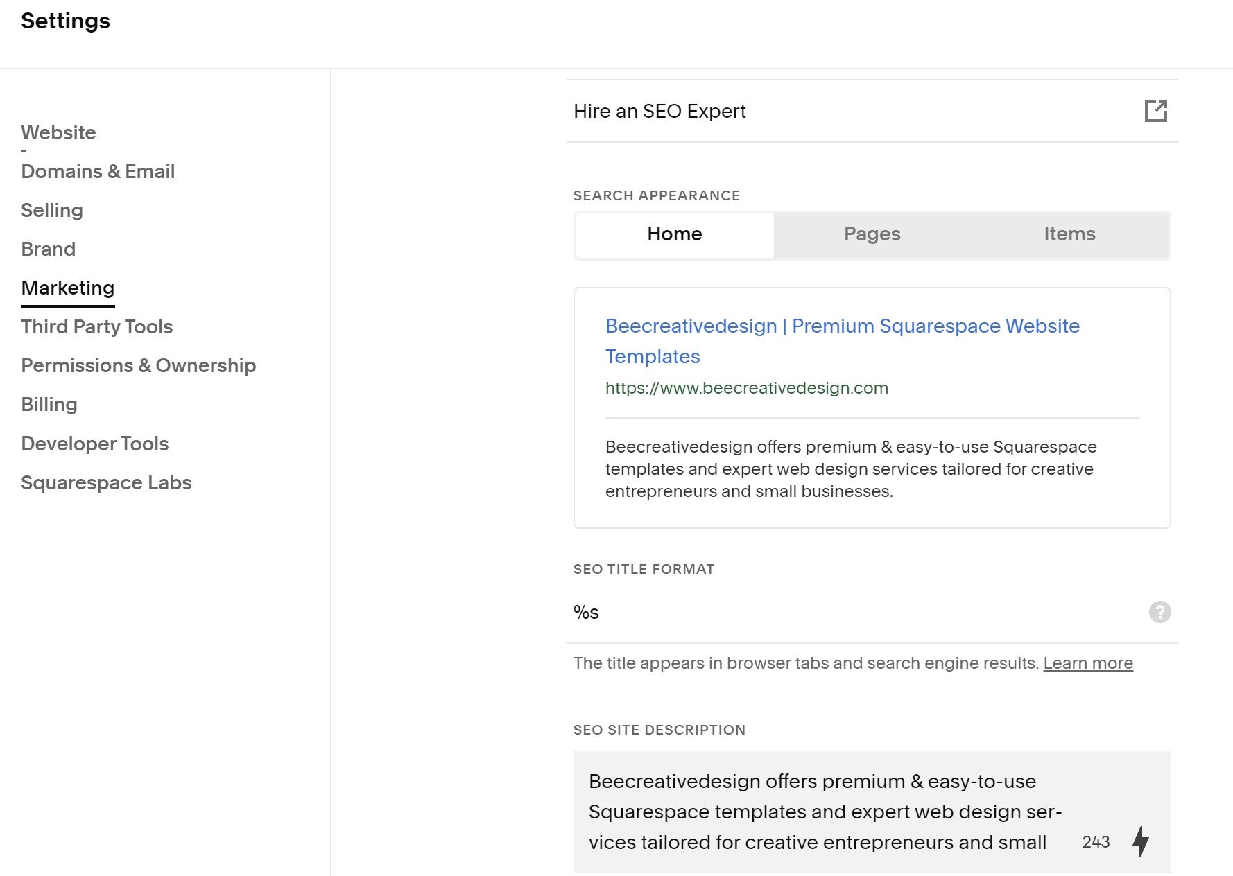Viewport: 1233px width, 876px height.
Task: Click the SEO SITE DESCRIPTION label
Action: tap(659, 730)
